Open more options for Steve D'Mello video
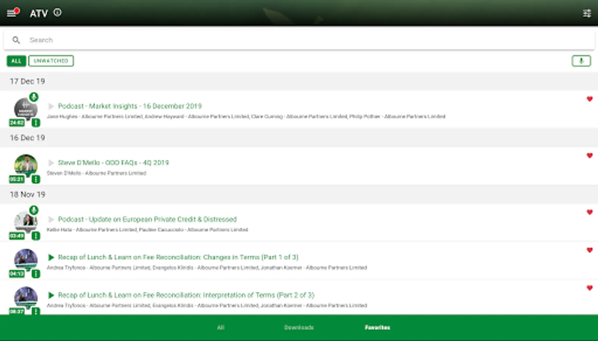598x341 pixels. (x=36, y=179)
